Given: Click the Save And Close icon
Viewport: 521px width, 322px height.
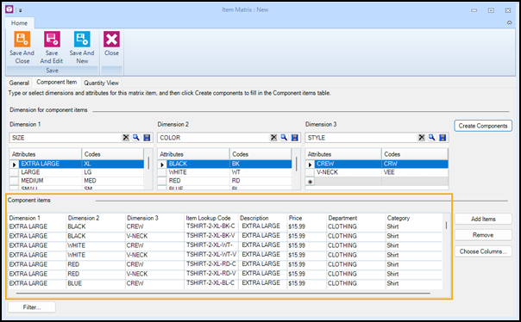Looking at the screenshot, I should coord(22,39).
